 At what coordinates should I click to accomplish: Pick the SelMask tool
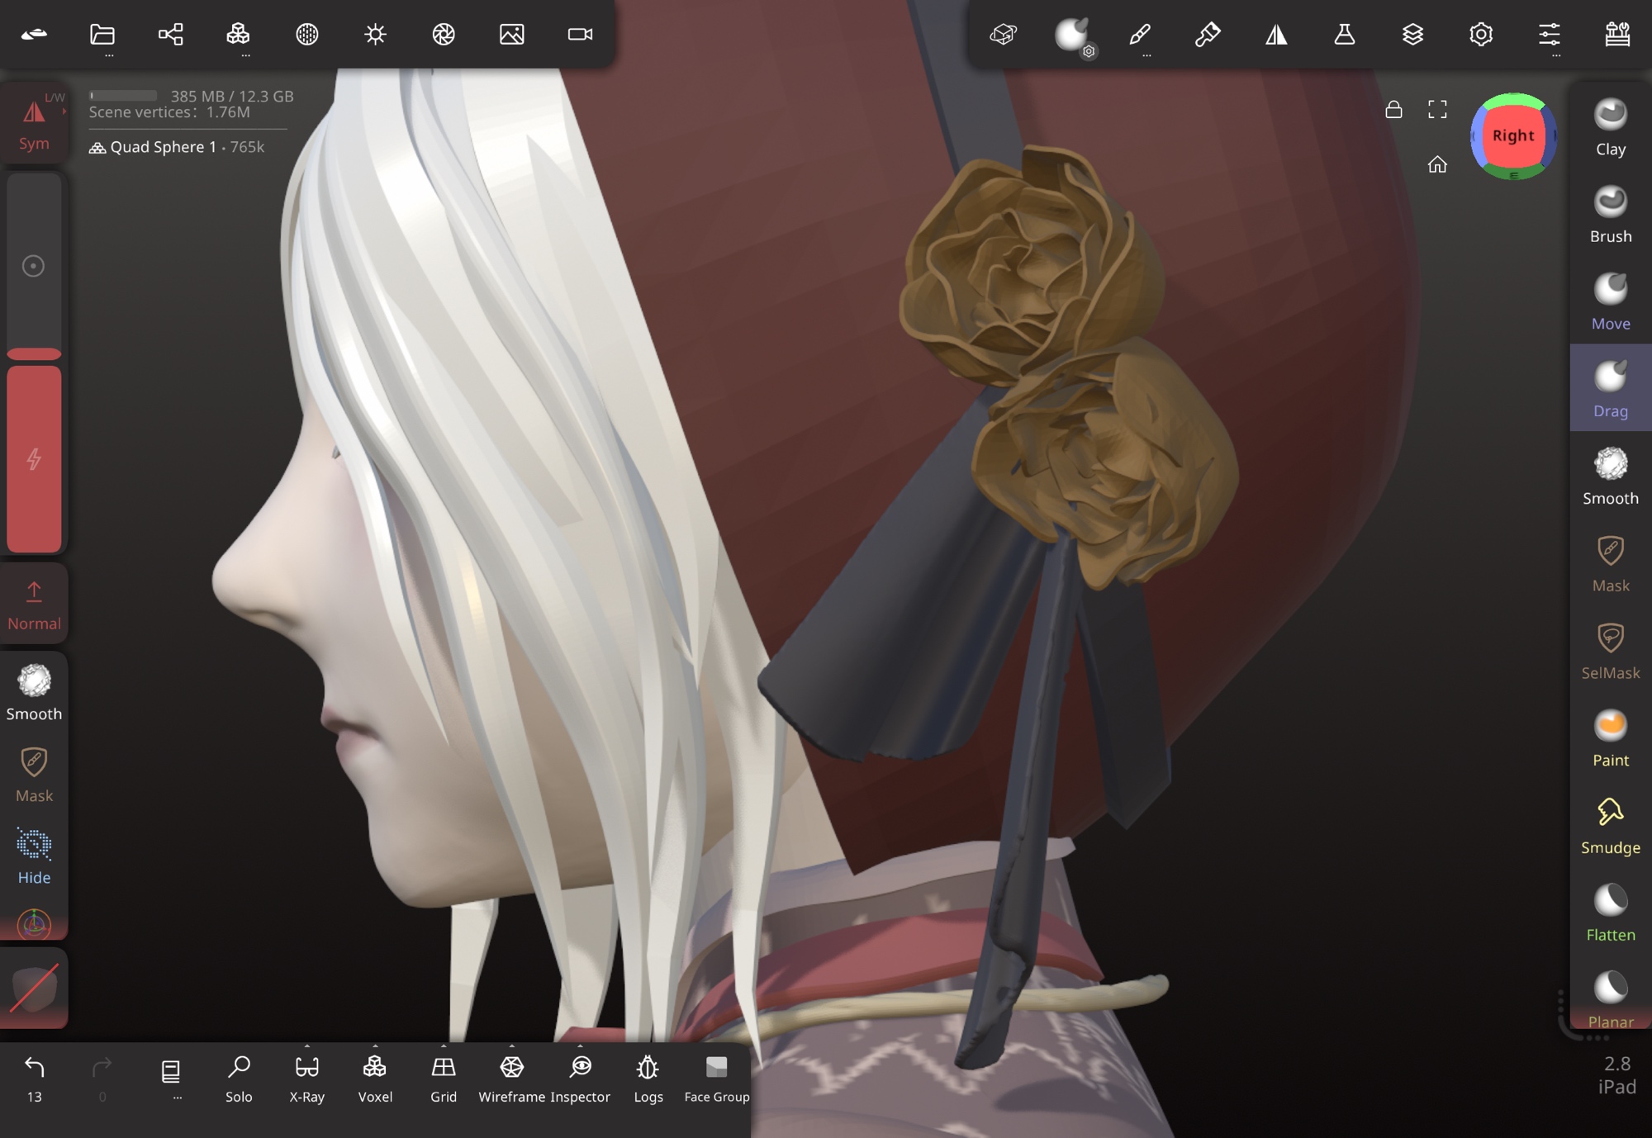click(x=1610, y=651)
